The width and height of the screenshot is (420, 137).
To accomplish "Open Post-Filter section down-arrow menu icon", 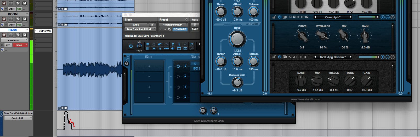I will coord(383,57).
